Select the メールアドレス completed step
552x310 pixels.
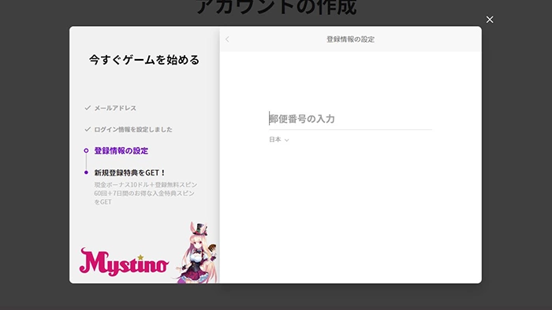coord(115,108)
